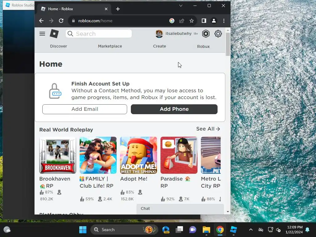The image size is (316, 237).
Task: Open Roblox Studio from taskbar
Action: 234,230
